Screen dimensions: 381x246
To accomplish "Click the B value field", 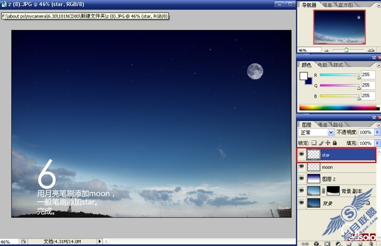I will point(368,95).
